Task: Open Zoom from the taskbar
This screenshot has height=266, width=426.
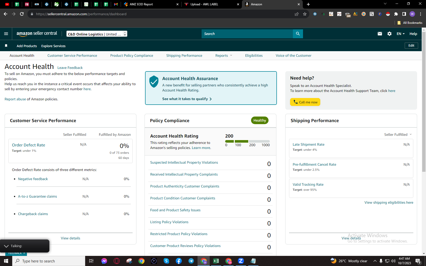Action: coord(241,261)
